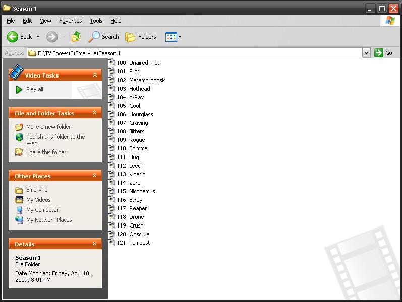402x302 pixels.
Task: Click the Season 1 title bar folder icon
Action: 7,8
